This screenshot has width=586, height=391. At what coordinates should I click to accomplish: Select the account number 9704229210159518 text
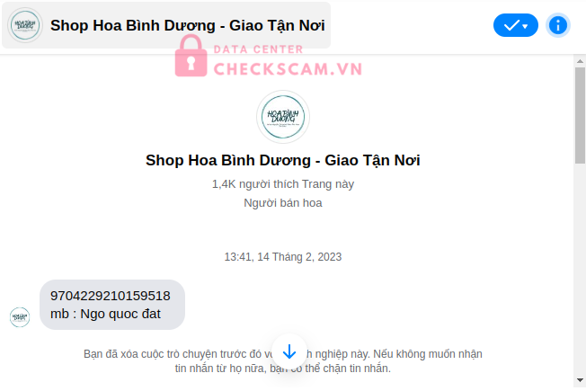[111, 296]
